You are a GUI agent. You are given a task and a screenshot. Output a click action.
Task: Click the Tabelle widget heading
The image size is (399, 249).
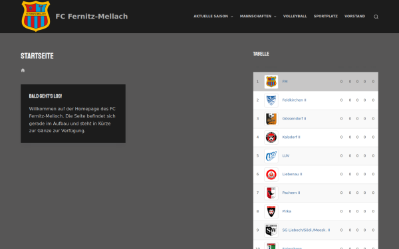point(261,54)
